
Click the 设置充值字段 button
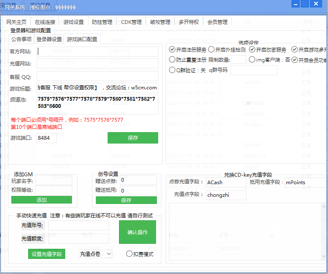(x=47, y=254)
